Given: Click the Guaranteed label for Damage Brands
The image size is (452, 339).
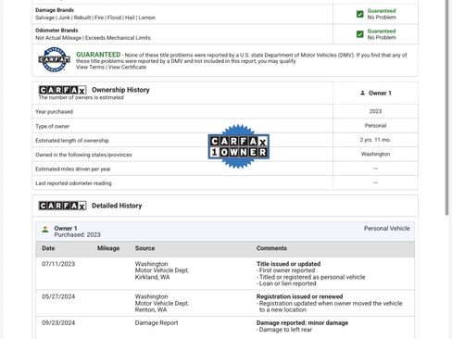Looking at the screenshot, I should [382, 11].
